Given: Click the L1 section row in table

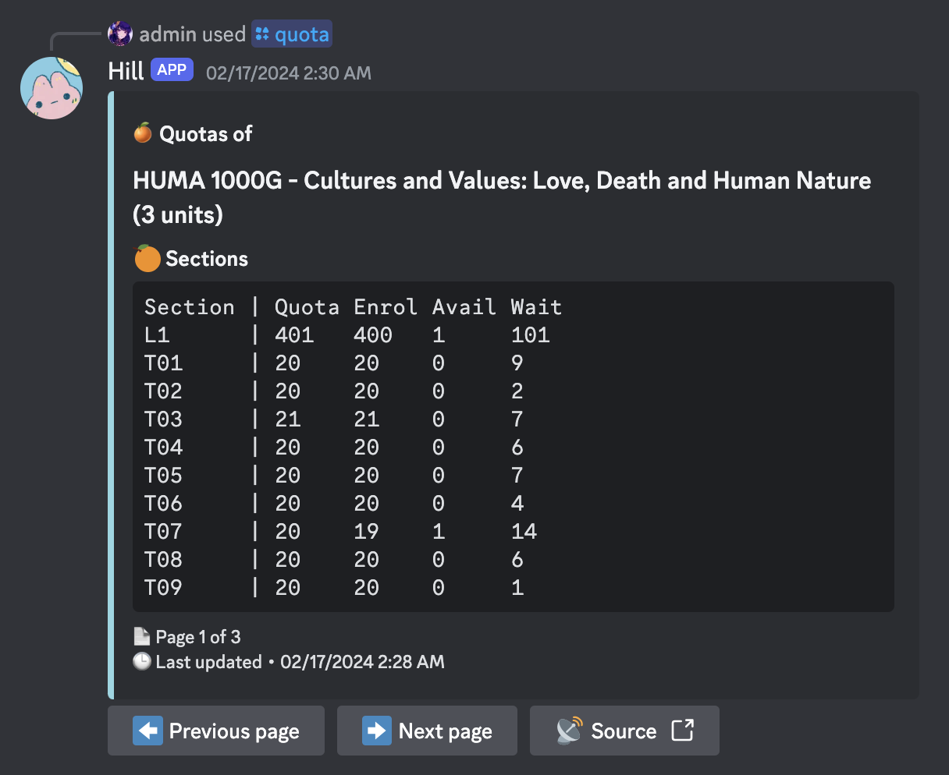Looking at the screenshot, I should coord(347,335).
